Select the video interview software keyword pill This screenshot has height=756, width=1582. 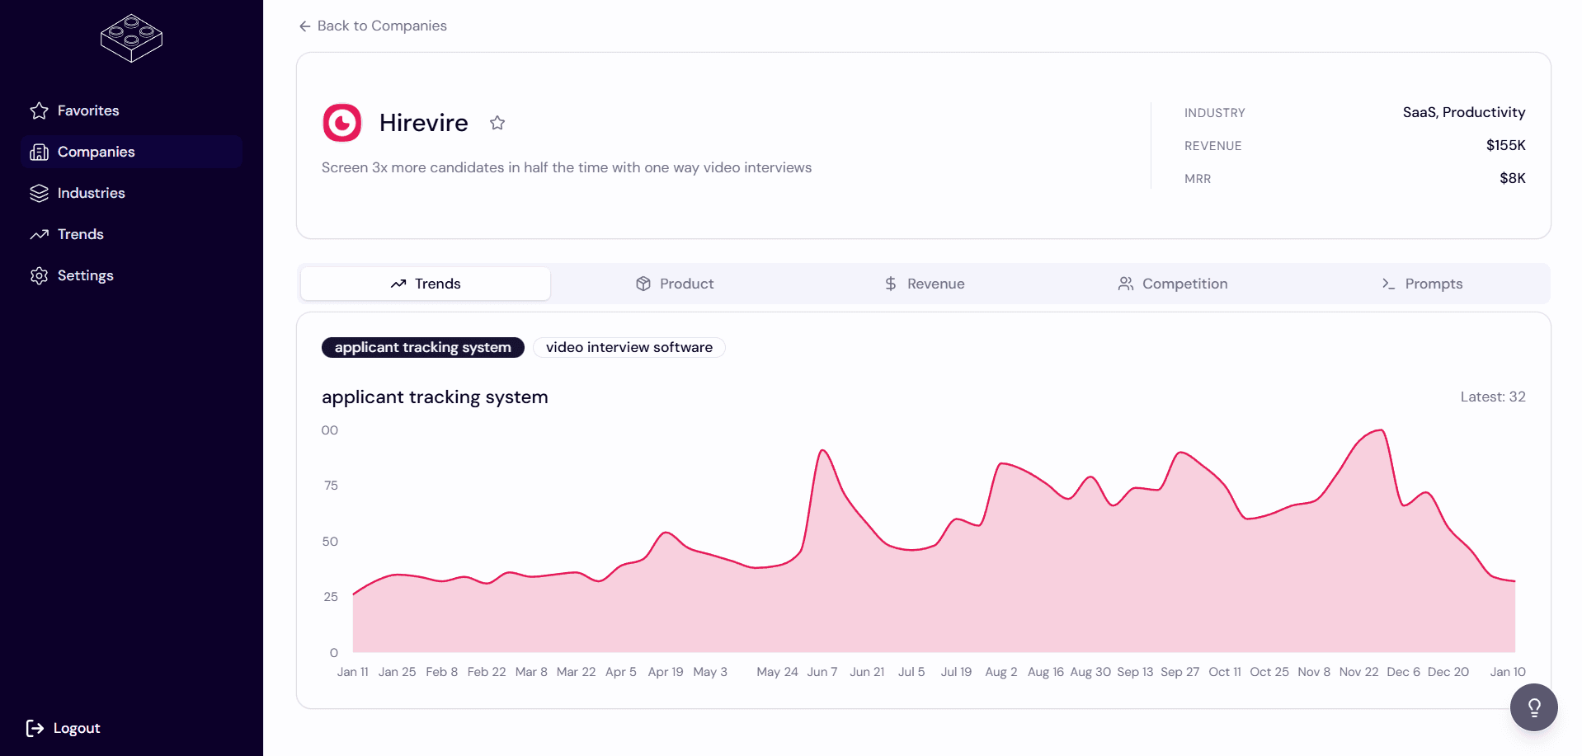click(x=629, y=347)
